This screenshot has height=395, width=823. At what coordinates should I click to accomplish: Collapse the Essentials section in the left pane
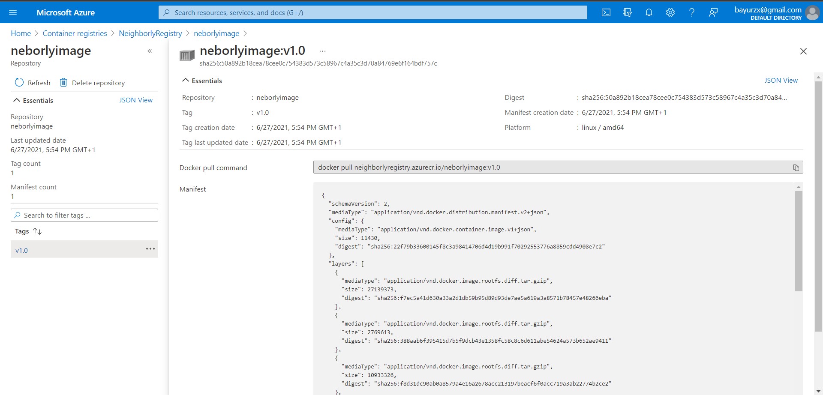point(17,100)
